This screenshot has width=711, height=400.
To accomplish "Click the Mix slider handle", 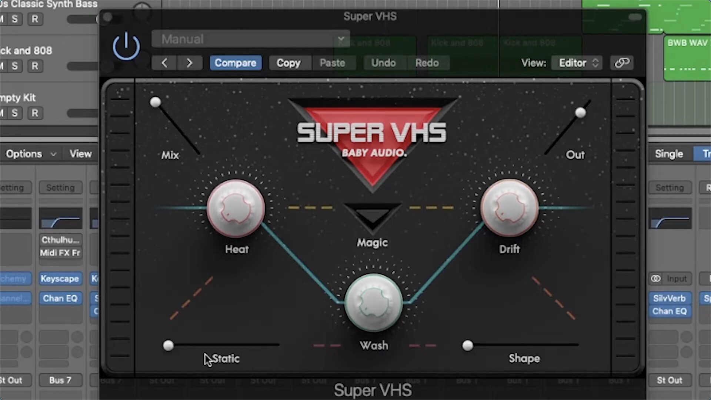I will coord(156,102).
